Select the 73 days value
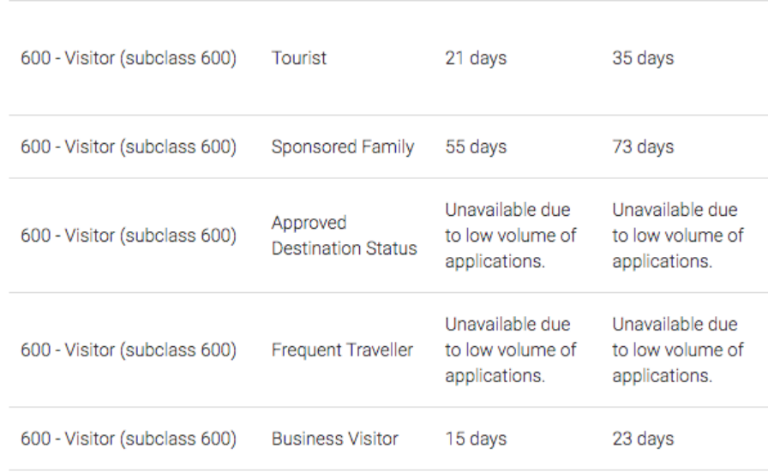 point(643,146)
